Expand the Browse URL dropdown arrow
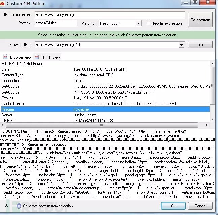This screenshot has width=218, height=215. point(181,45)
